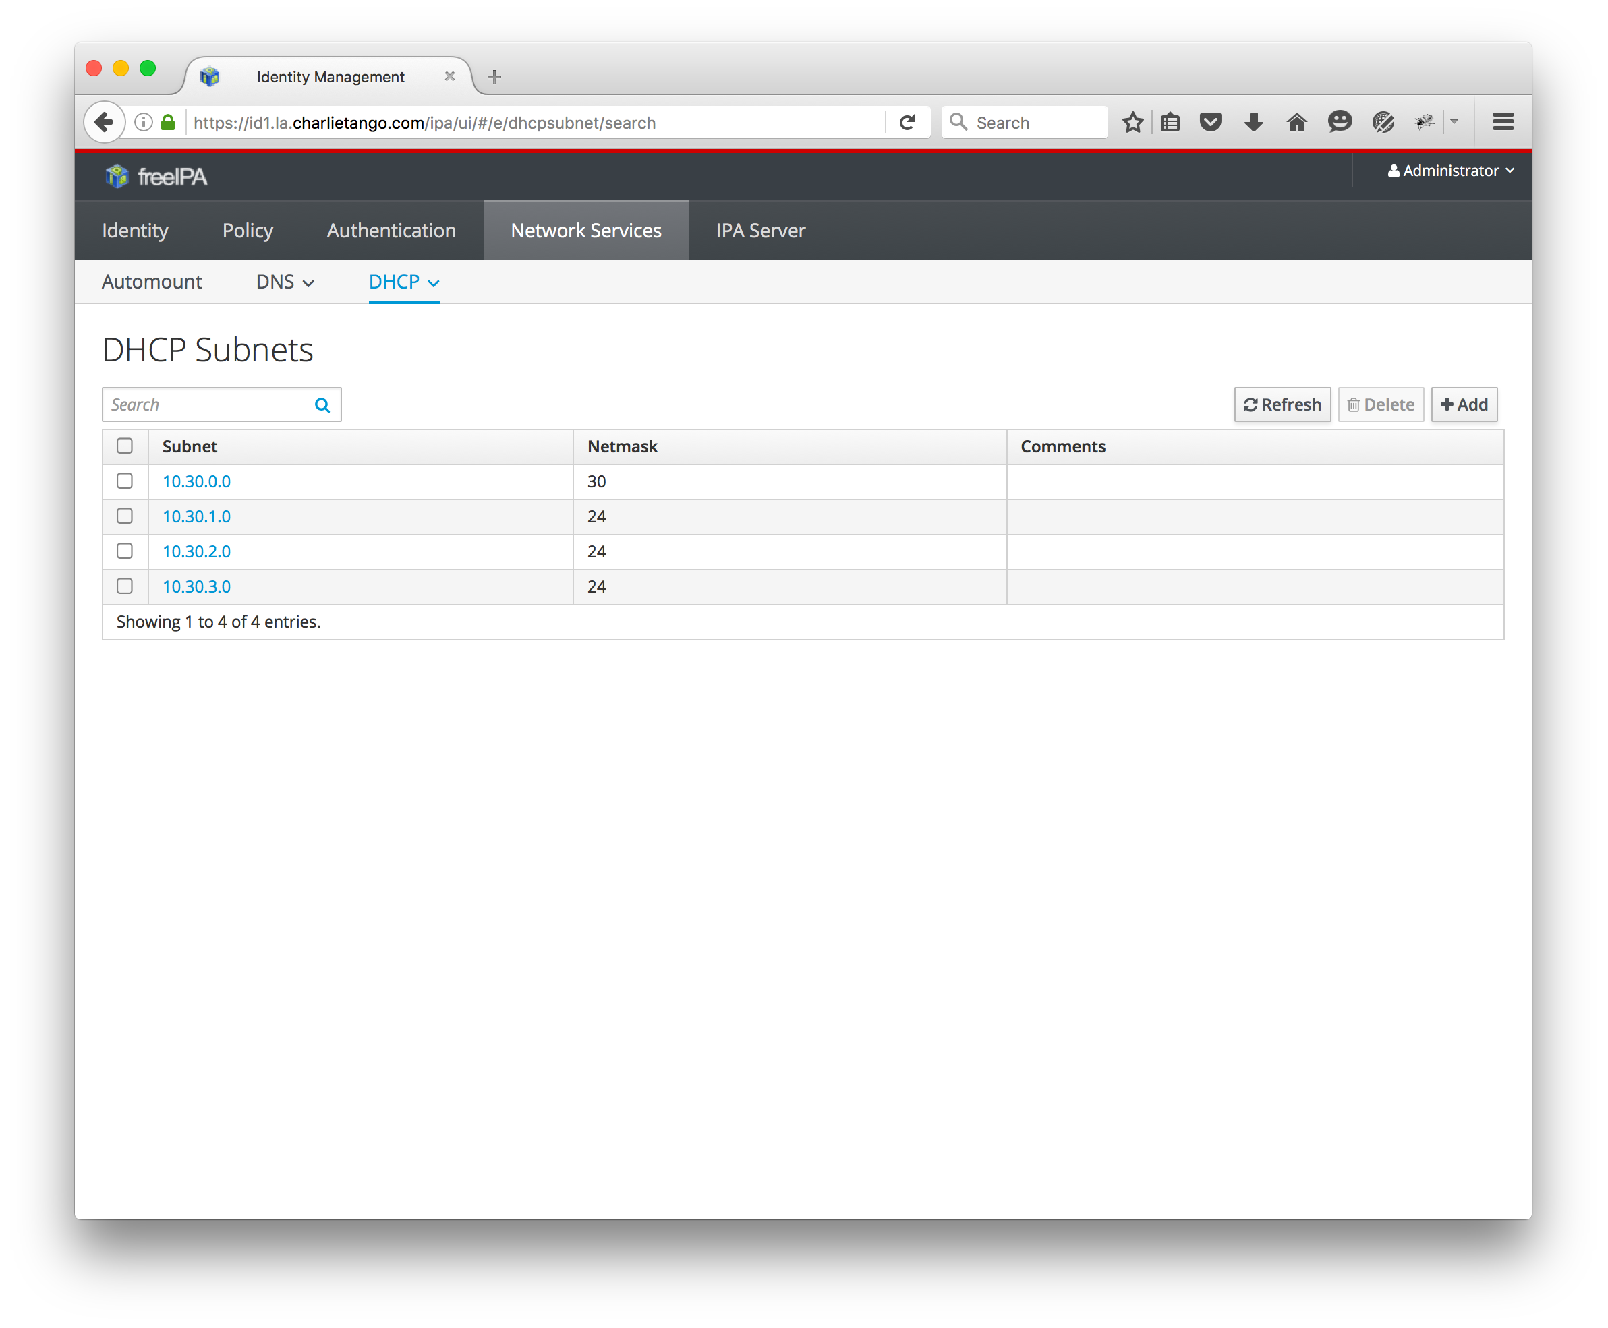
Task: Click the browser back arrow button
Action: [x=104, y=123]
